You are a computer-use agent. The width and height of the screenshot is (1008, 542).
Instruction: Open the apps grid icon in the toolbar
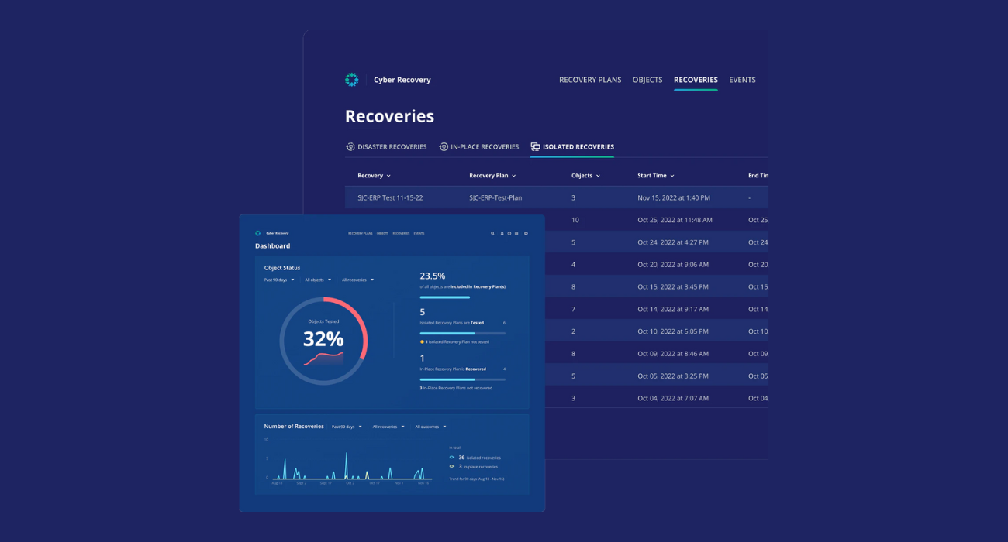(516, 233)
